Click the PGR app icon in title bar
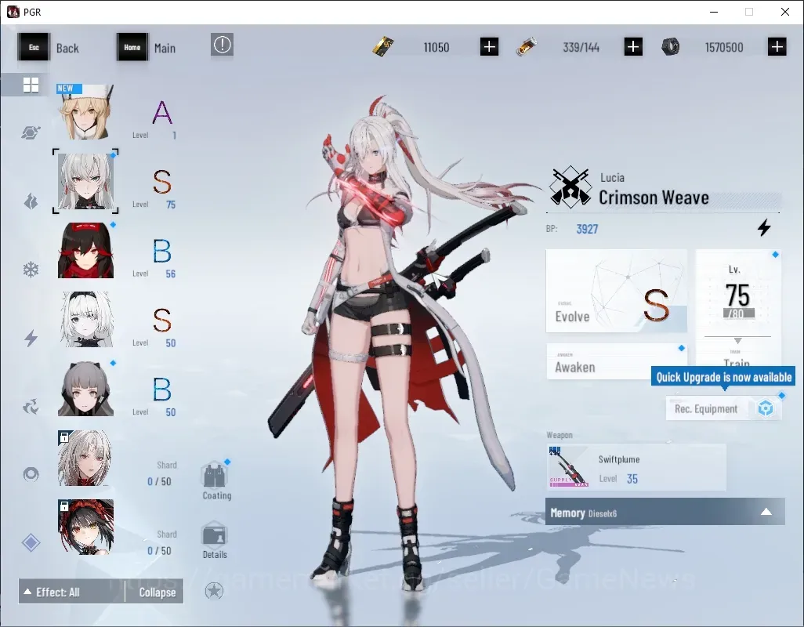Image resolution: width=804 pixels, height=627 pixels. [13, 12]
